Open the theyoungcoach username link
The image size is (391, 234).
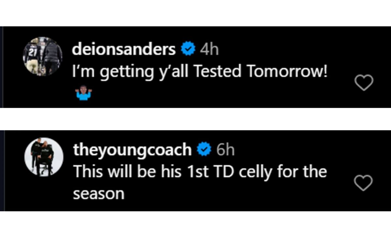pyautogui.click(x=132, y=150)
